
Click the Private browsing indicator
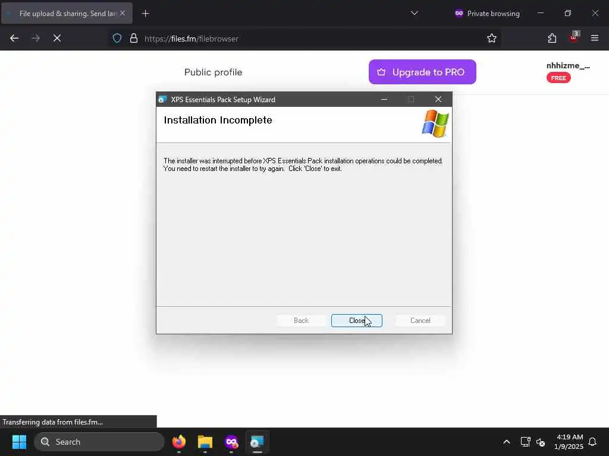pyautogui.click(x=487, y=14)
